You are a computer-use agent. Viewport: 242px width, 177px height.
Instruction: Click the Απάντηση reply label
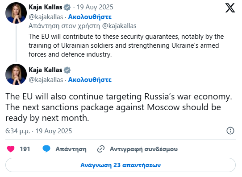pyautogui.click(x=71, y=149)
